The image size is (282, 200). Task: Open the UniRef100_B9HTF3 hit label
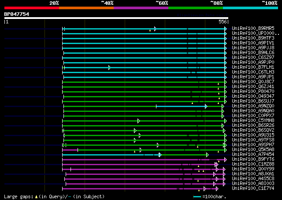point(253,38)
